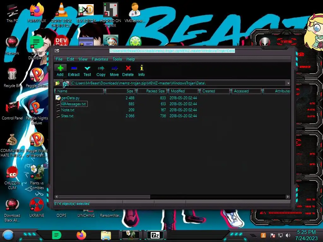Click the packed size 736 of Sites.txt
323x242 pixels.
click(x=163, y=116)
